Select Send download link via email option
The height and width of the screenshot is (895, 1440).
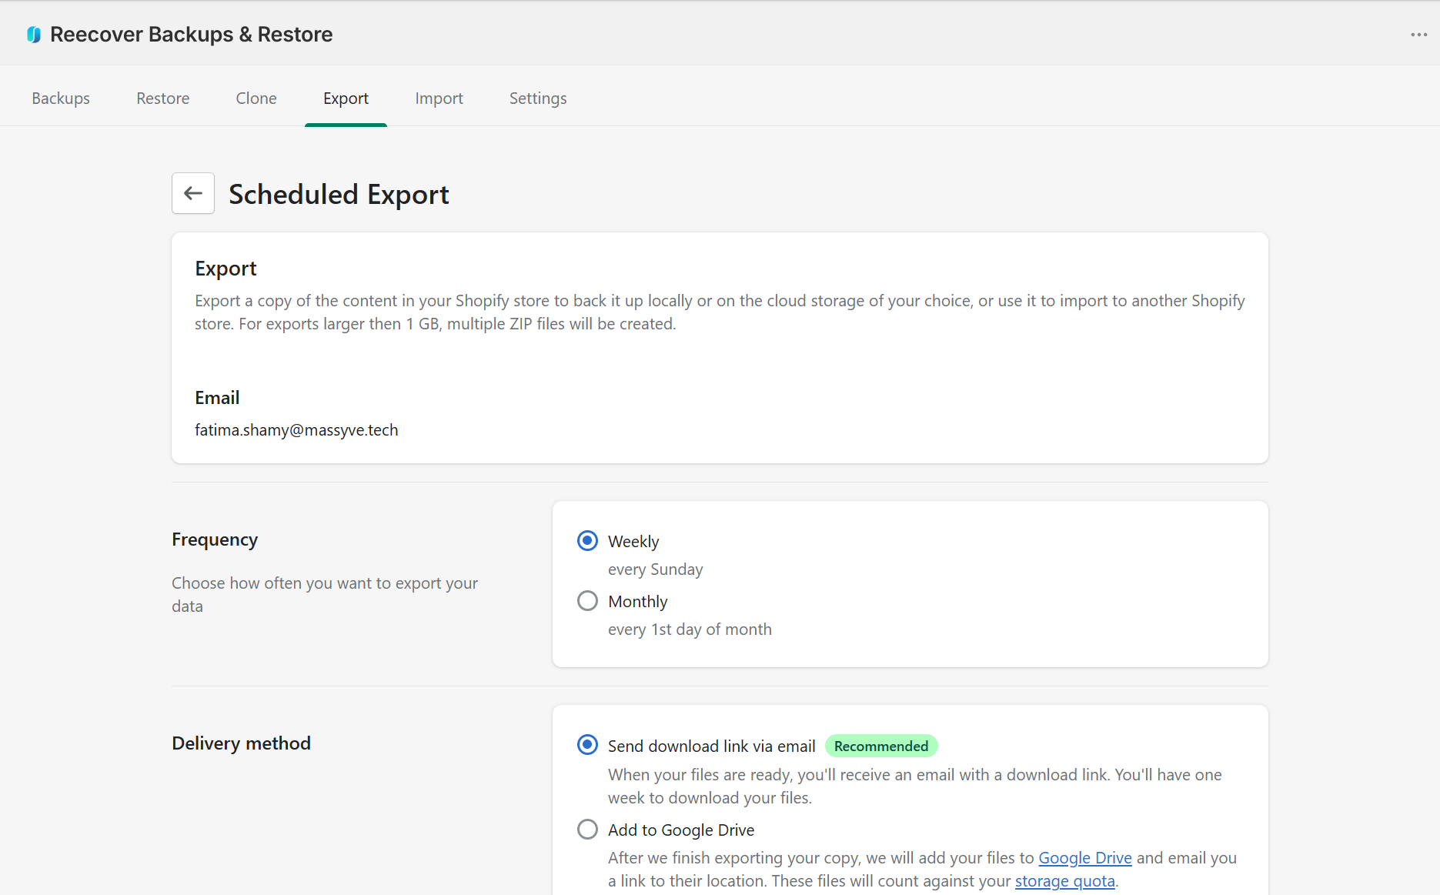(587, 745)
